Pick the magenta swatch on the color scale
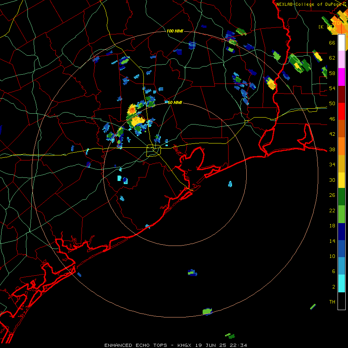The width and height of the screenshot is (348, 348). click(x=341, y=77)
